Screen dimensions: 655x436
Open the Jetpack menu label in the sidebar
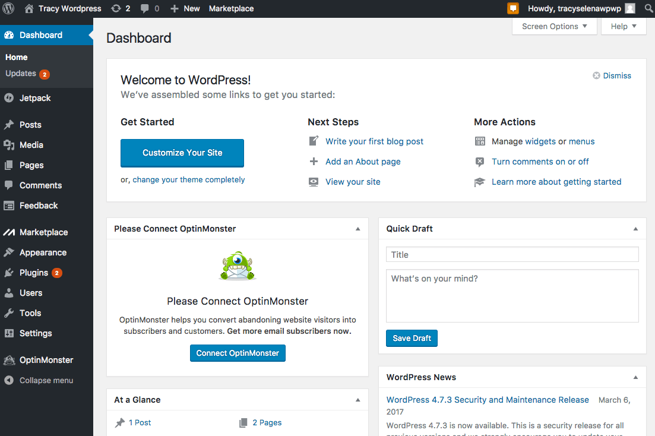point(35,98)
